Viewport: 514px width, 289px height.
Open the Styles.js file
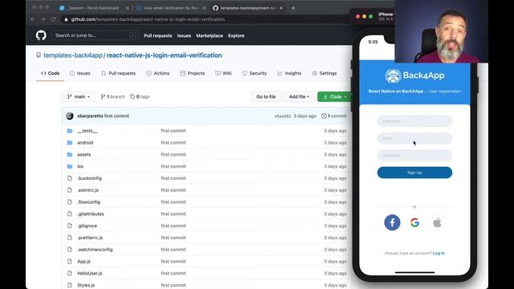point(86,285)
